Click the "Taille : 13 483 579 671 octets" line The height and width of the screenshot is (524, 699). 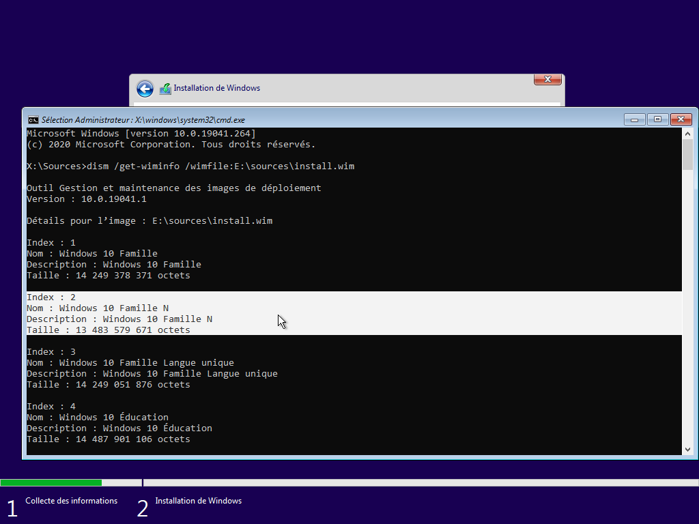(x=109, y=330)
